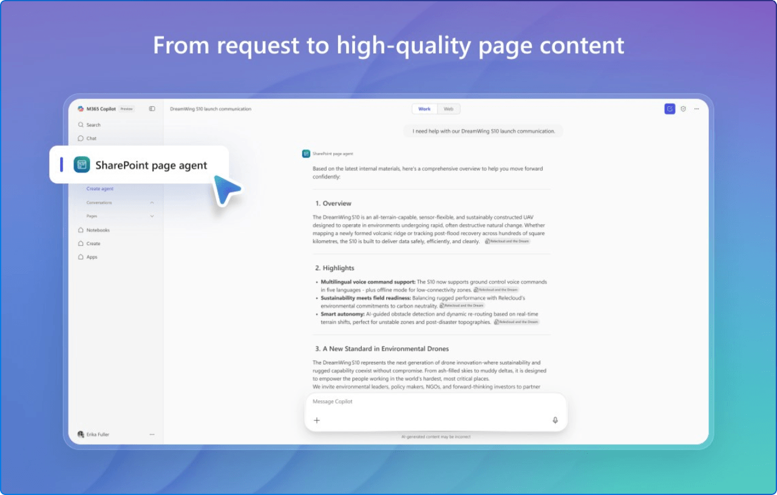This screenshot has height=495, width=777.
Task: Attach a file with the plus control
Action: coord(316,420)
